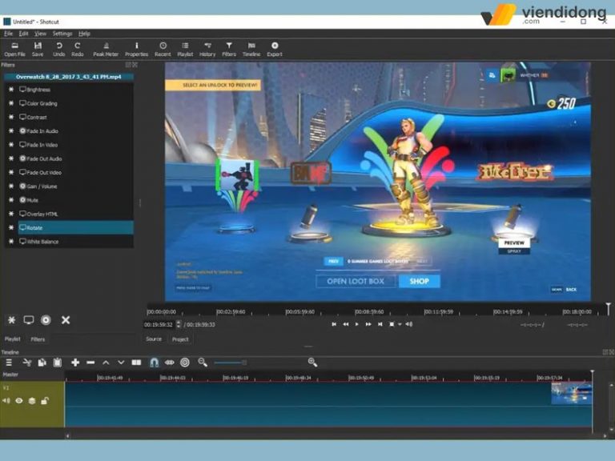Click the Export toolbar icon
The height and width of the screenshot is (461, 615).
pos(275,50)
